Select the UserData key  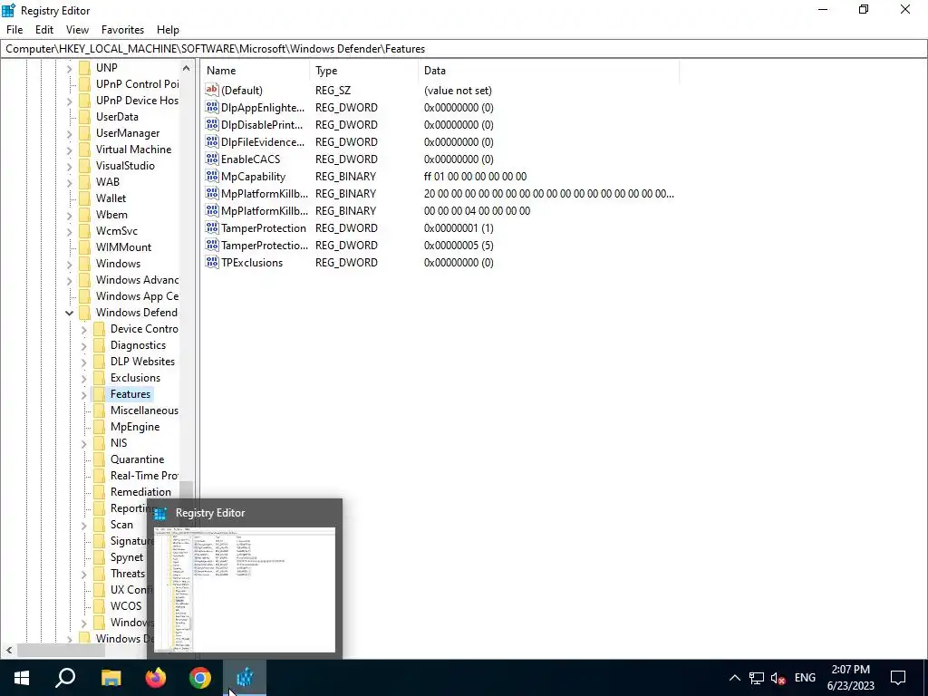pos(117,117)
